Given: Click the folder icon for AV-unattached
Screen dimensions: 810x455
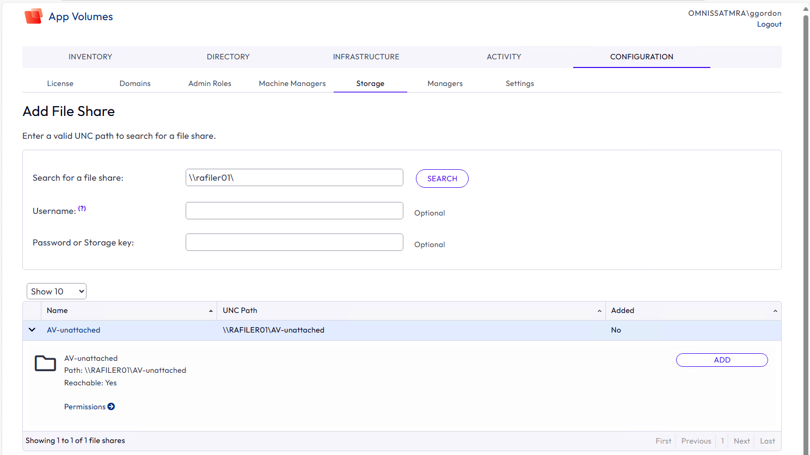Looking at the screenshot, I should (x=45, y=363).
